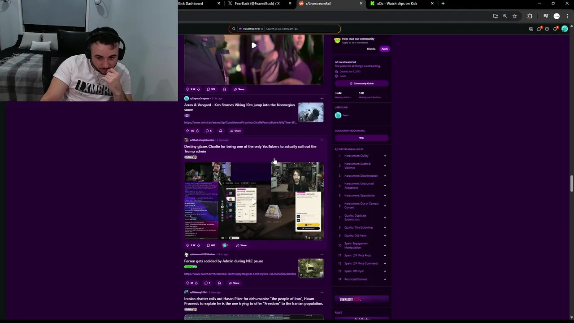Open the 605 comments on the Destiny post
574x323 pixels.
(x=211, y=245)
